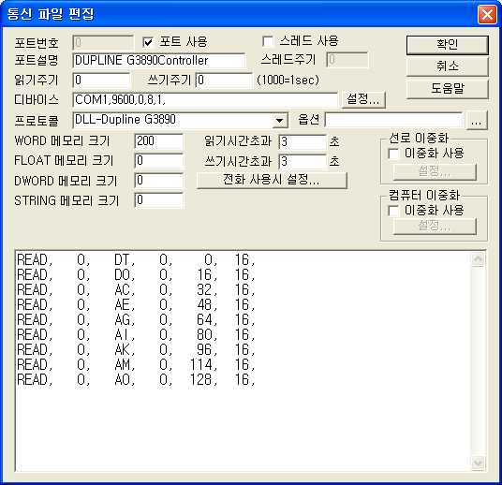Image resolution: width=502 pixels, height=485 pixels.
Task: Select the READ AM line in script
Action: point(136,364)
